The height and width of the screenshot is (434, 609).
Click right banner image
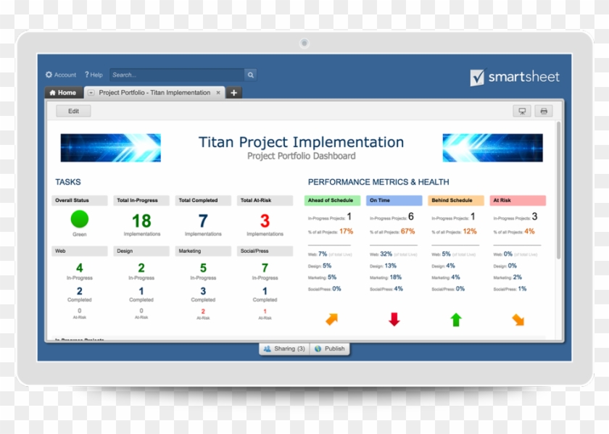point(492,148)
